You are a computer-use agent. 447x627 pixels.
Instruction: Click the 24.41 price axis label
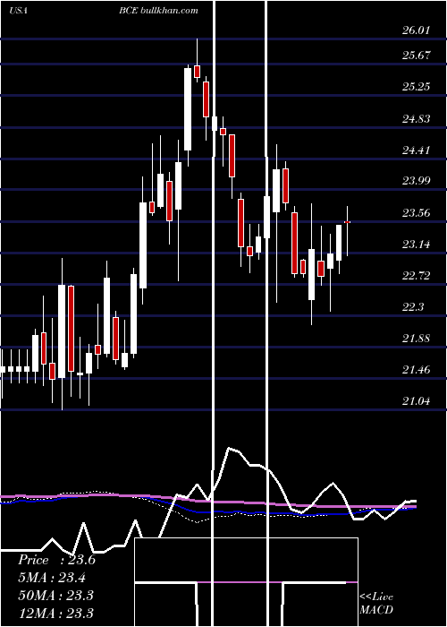pyautogui.click(x=417, y=150)
